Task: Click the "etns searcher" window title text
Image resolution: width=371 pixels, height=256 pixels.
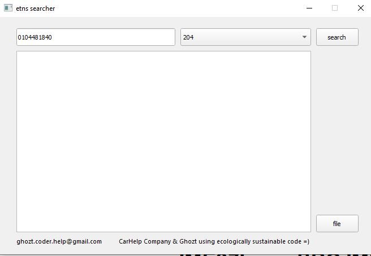Action: pos(36,8)
